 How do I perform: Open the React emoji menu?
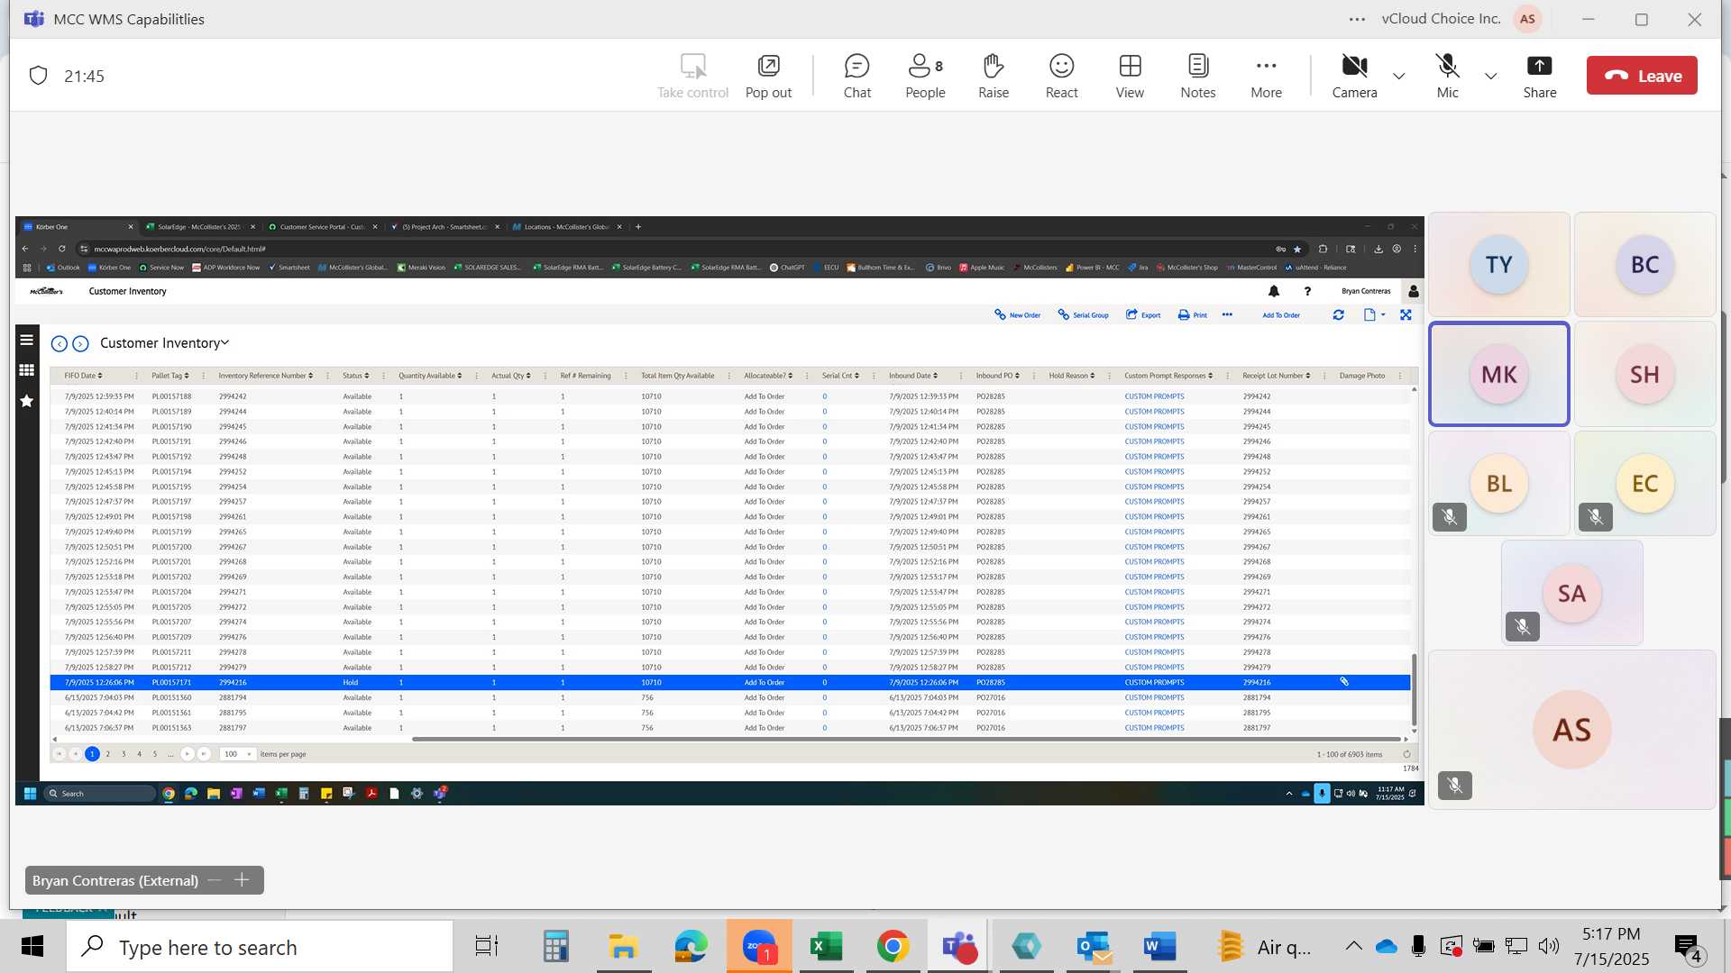[x=1061, y=76]
